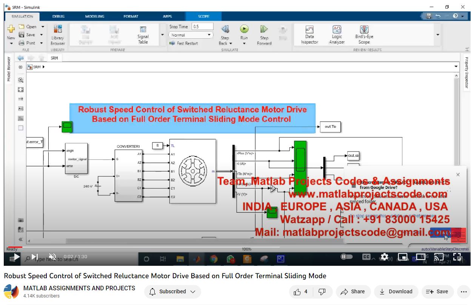Click the Run simulation button
This screenshot has width=474, height=305.
click(x=244, y=30)
